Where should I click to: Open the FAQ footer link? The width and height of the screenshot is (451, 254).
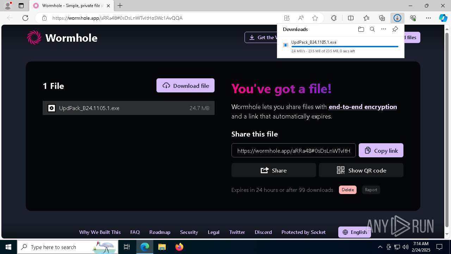[135, 232]
